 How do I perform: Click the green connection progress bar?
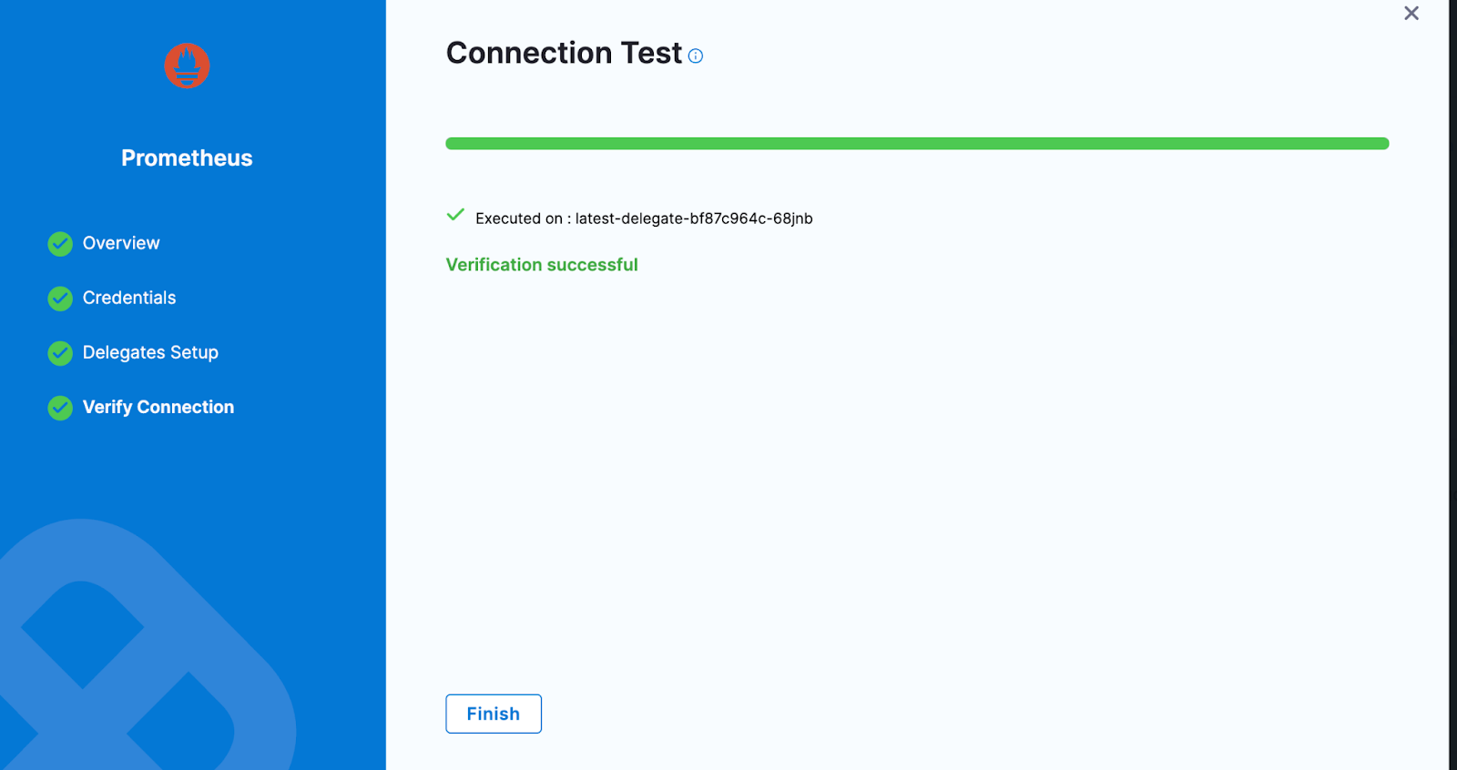[x=917, y=144]
